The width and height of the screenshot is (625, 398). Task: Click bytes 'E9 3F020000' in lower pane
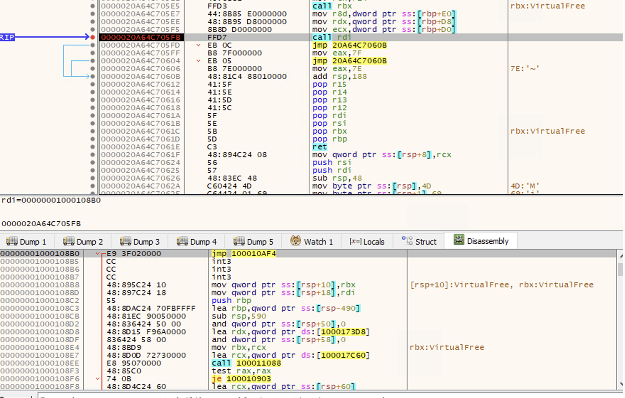(x=134, y=254)
